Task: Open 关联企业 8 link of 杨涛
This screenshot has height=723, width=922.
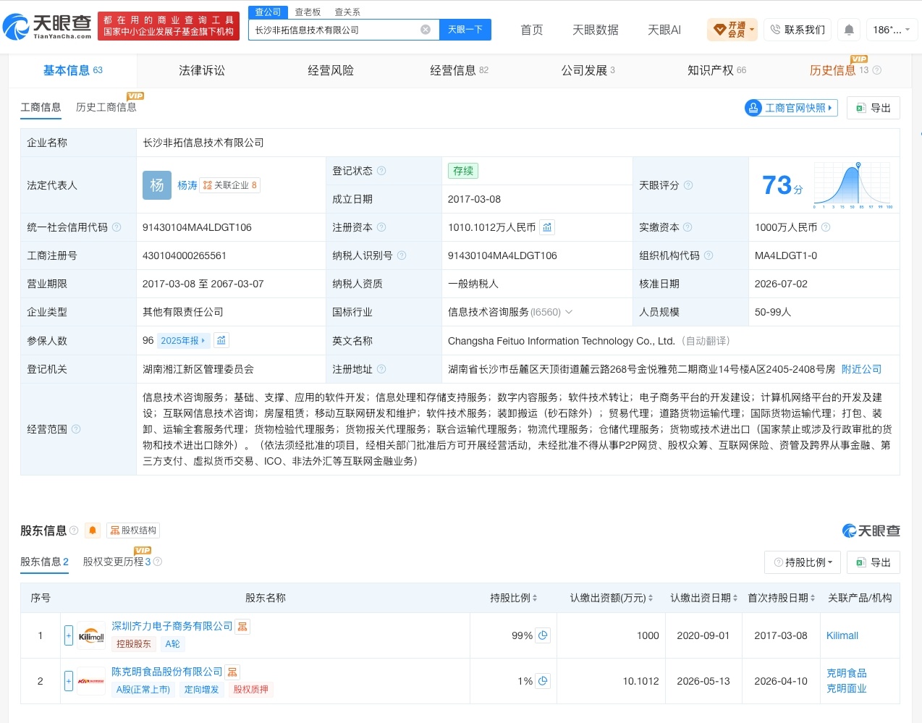Action: [230, 185]
